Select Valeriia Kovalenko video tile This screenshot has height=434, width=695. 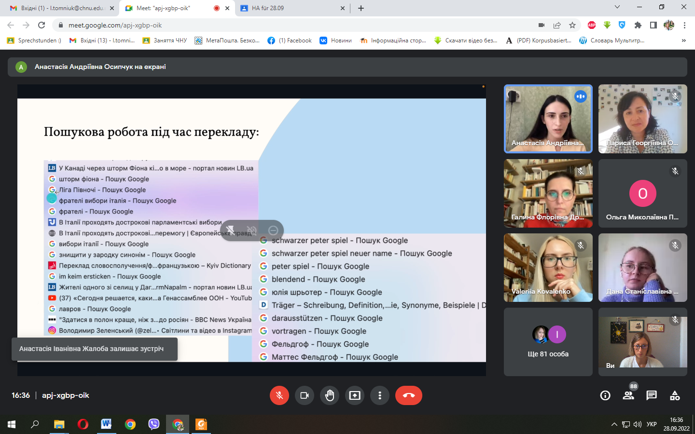[548, 268]
